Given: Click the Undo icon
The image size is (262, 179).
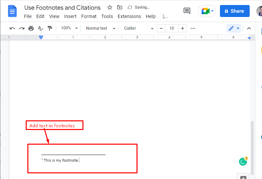Looking at the screenshot, I should 12,28.
